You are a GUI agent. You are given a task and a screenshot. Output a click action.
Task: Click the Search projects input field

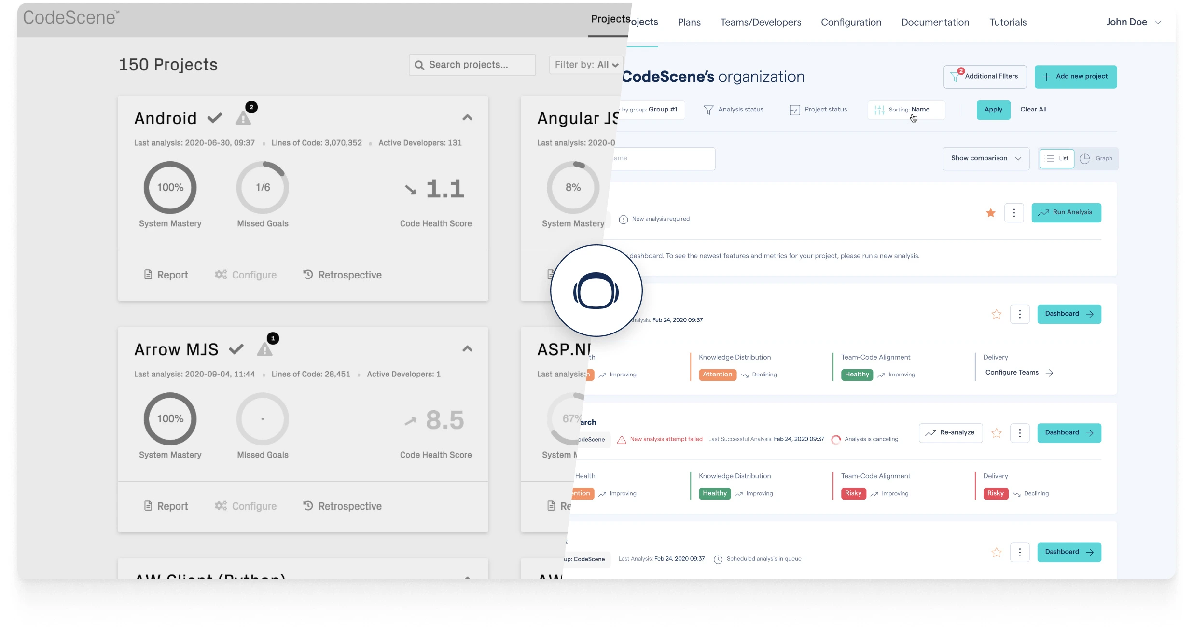click(472, 65)
